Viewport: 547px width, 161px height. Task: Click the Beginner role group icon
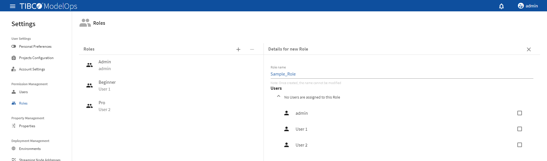click(89, 85)
